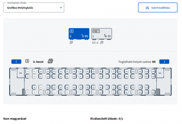Image resolution: width=182 pixels, height=124 pixels.
Task: Go to previous coach with left arrow
Action: 16,62
